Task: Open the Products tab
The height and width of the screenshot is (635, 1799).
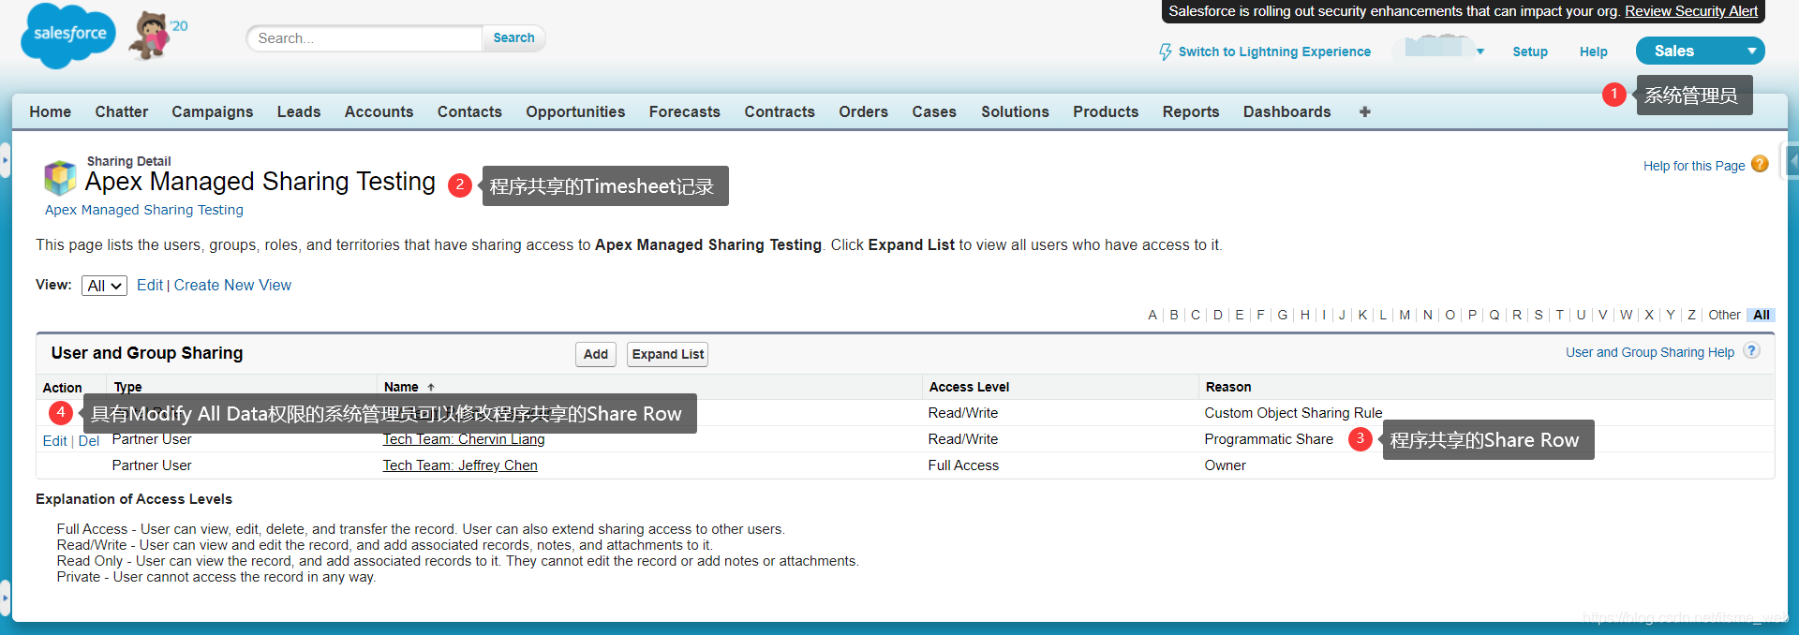Action: coord(1106,111)
